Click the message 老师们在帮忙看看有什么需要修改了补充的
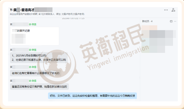184x109 pixels. coord(36,73)
